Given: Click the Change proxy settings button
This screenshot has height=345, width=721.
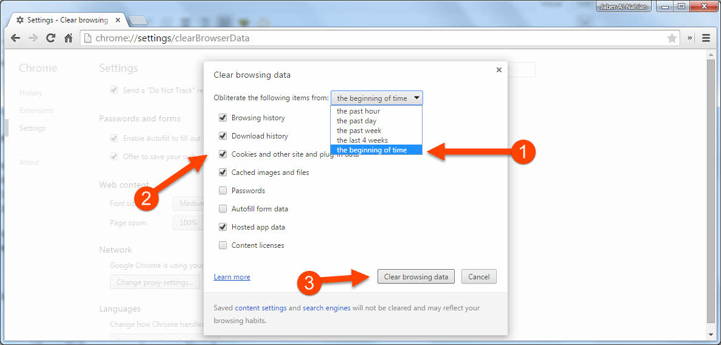Looking at the screenshot, I should tap(155, 282).
